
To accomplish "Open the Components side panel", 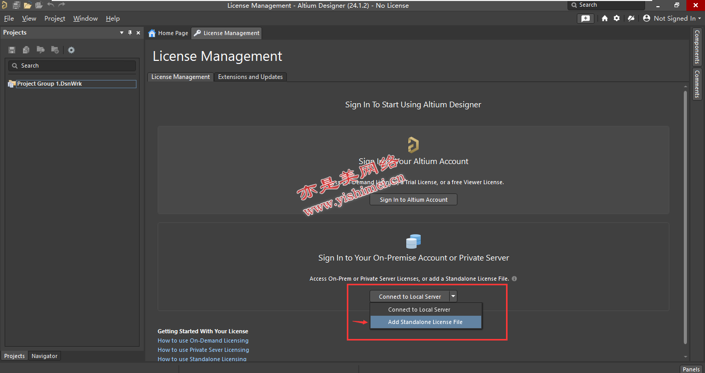I will point(697,46).
